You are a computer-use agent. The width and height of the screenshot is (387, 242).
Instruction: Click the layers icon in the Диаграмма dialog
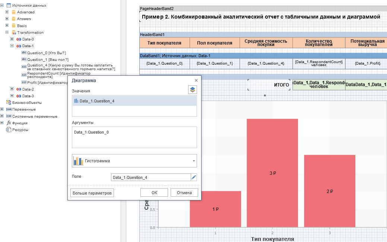click(192, 89)
